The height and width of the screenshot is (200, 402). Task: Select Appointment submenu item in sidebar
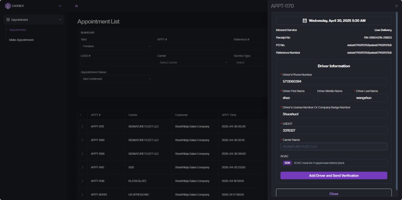click(x=18, y=30)
